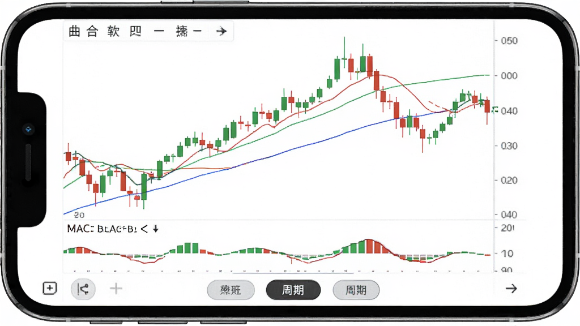
Task: Tap the arrow in the top title bar
Action: click(221, 31)
